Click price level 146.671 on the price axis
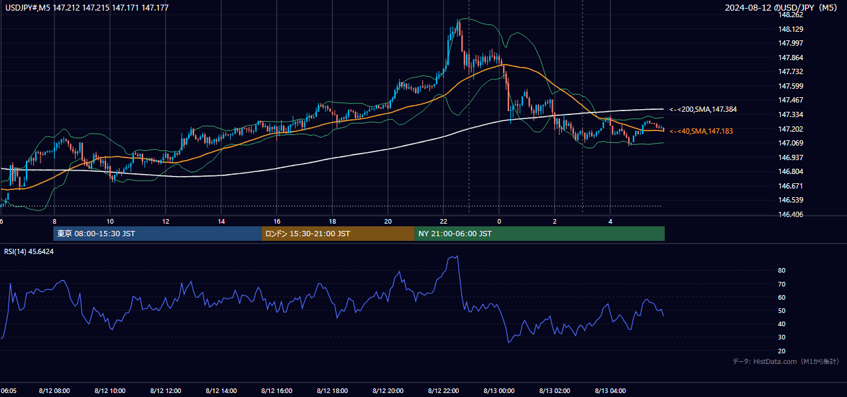 point(791,186)
